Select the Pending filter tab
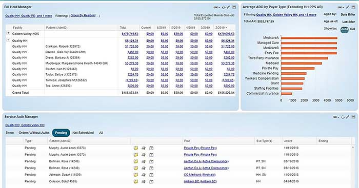 coord(61,133)
